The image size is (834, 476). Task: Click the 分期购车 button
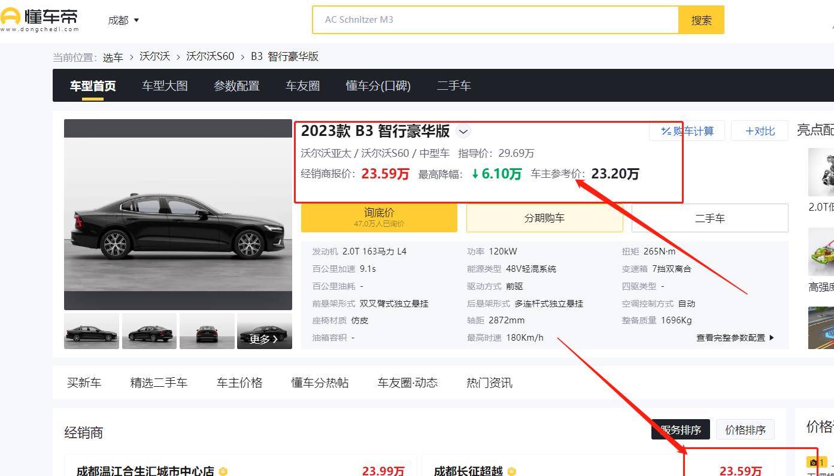click(x=544, y=218)
